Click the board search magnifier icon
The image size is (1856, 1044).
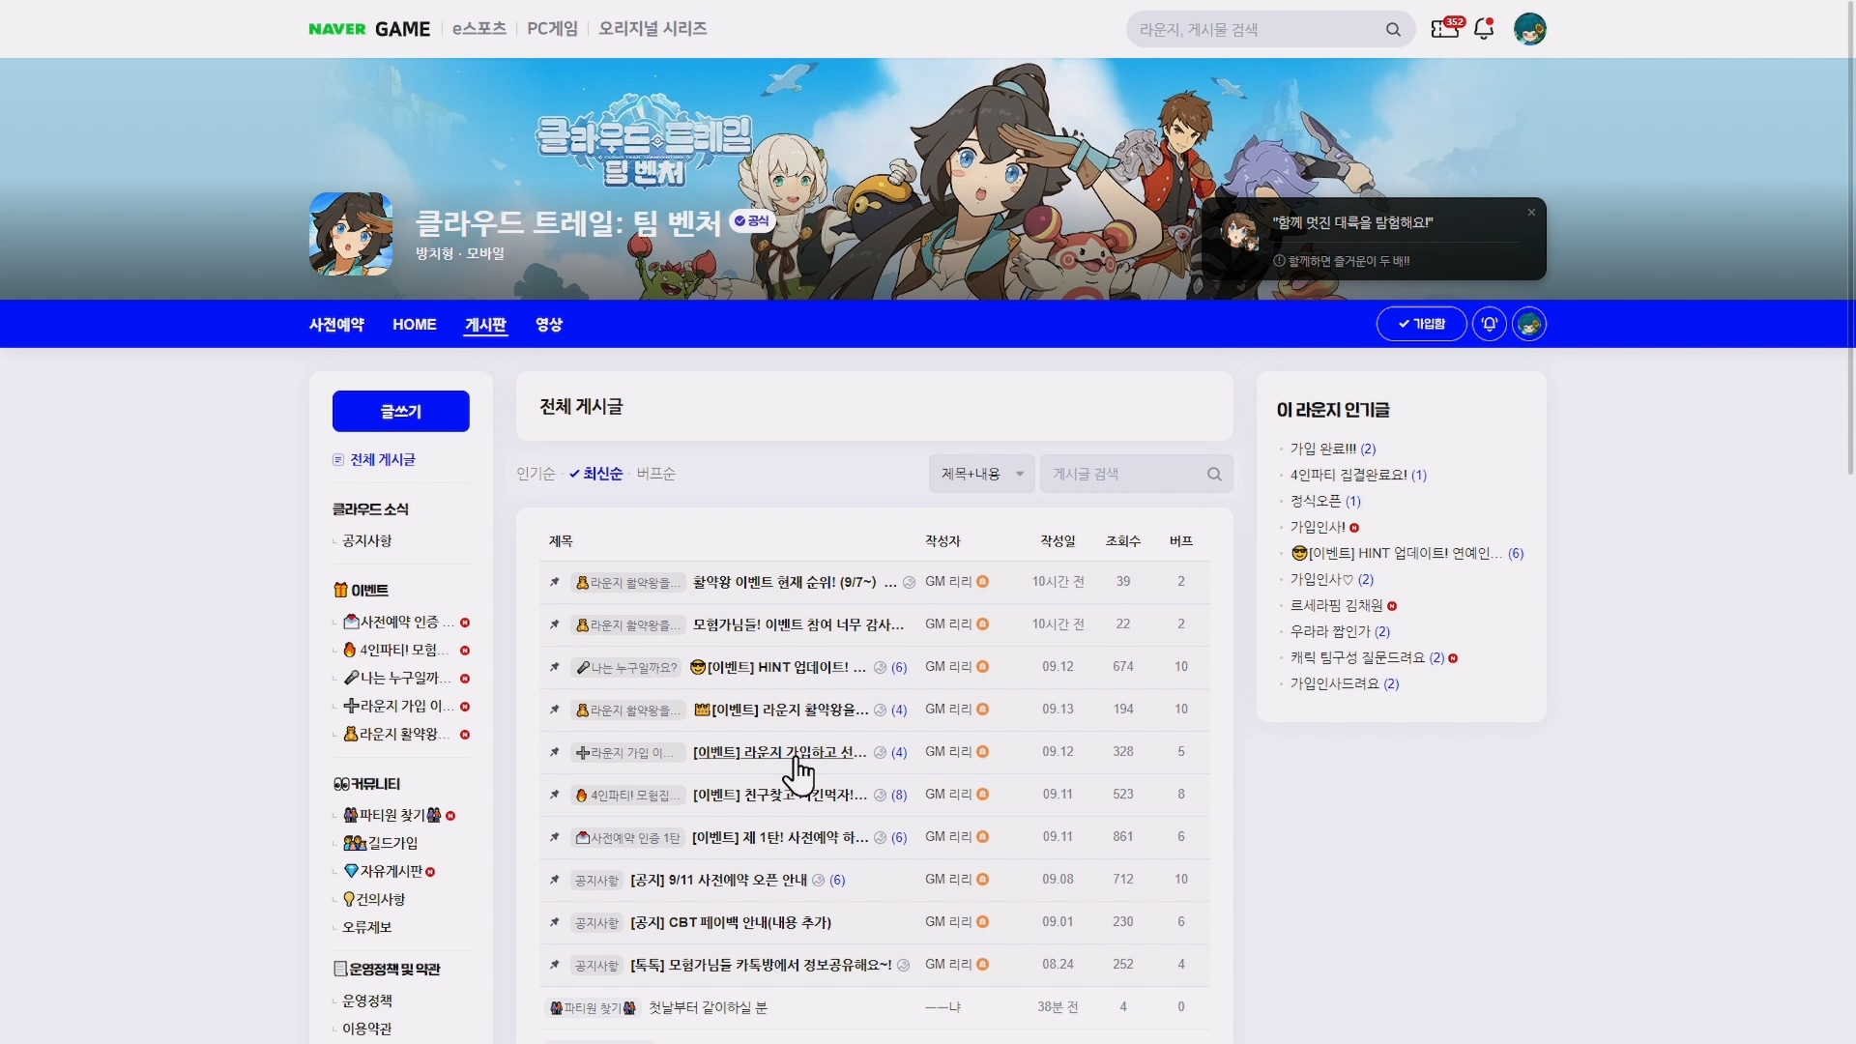[1214, 474]
